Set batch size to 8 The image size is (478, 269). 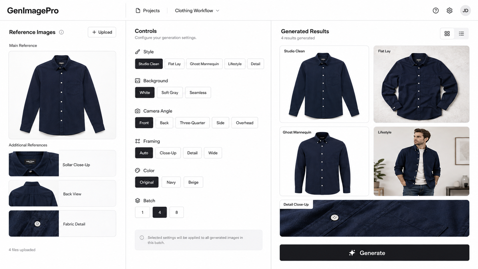(177, 212)
